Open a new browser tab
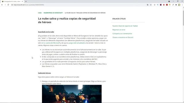 26,1
